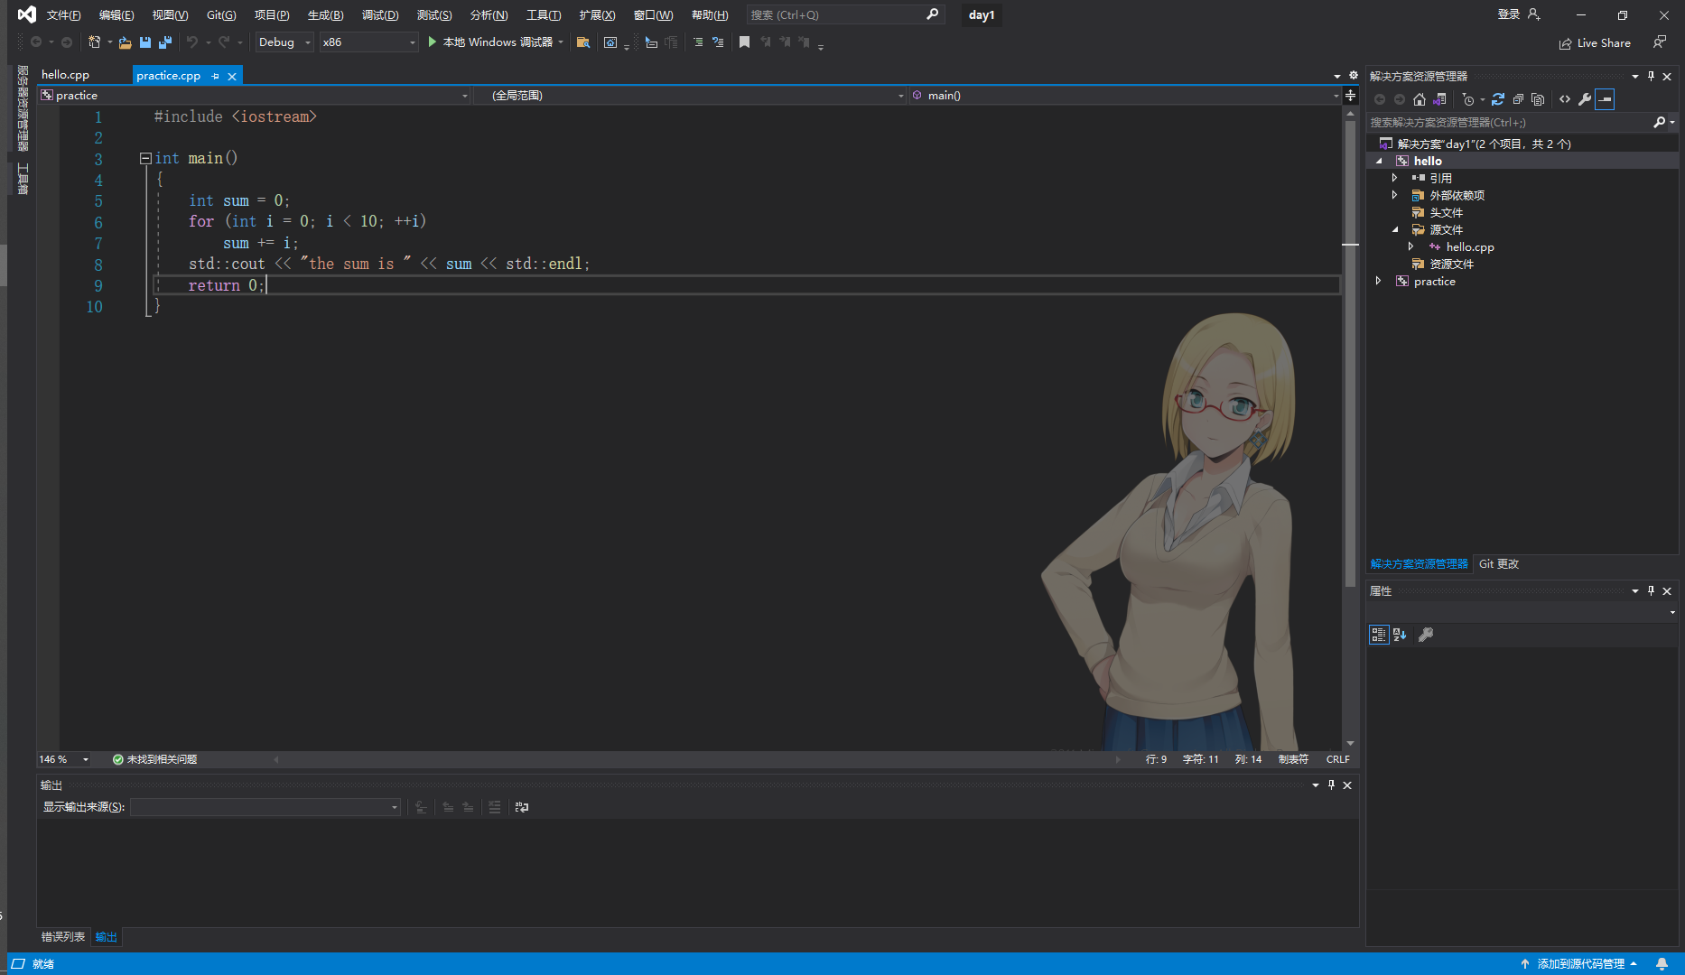
Task: Click the Find in Files folder-search icon
Action: coord(583,42)
